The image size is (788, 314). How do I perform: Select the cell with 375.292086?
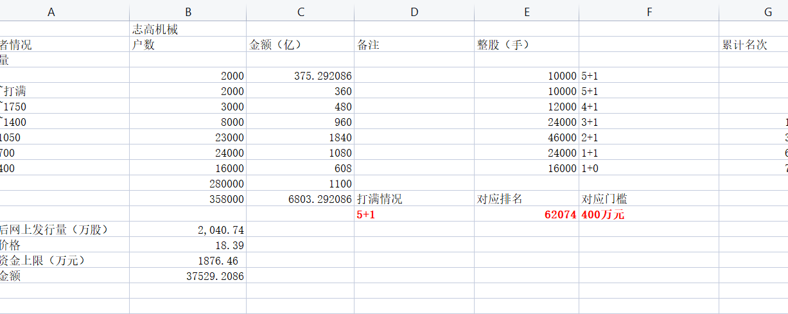coord(300,75)
